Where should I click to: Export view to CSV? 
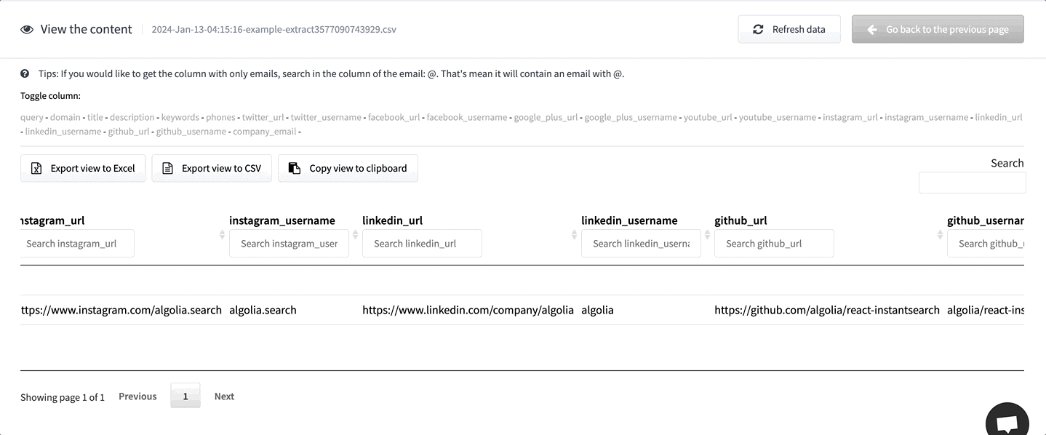click(x=212, y=168)
